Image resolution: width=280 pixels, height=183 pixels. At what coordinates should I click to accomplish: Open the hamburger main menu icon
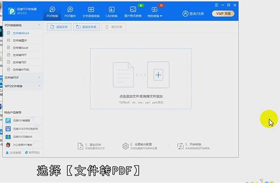coord(216,5)
